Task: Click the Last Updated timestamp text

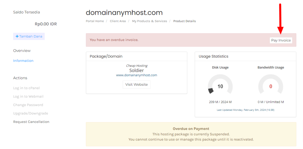Action: [x=245, y=110]
